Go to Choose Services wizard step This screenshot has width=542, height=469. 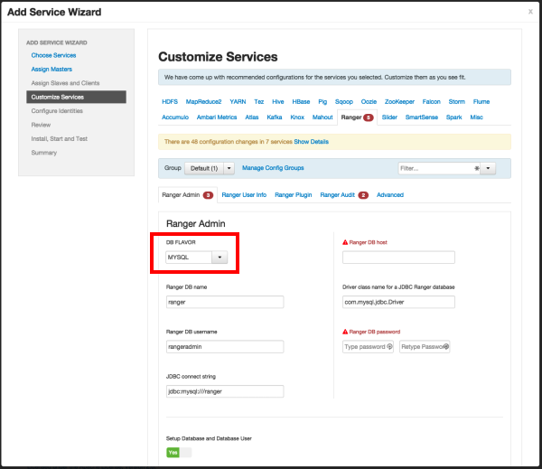[x=53, y=55]
